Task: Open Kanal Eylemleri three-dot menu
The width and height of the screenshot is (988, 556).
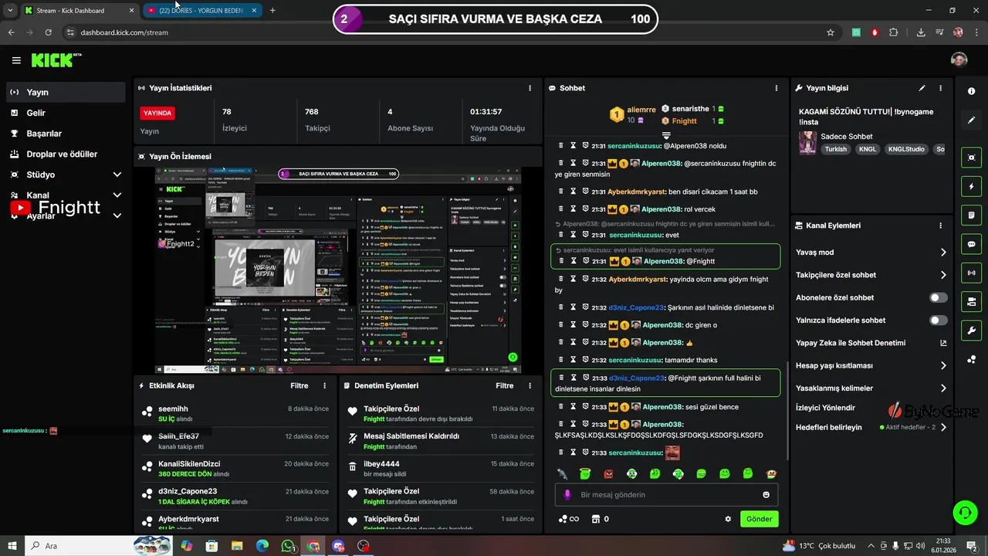Action: tap(940, 225)
